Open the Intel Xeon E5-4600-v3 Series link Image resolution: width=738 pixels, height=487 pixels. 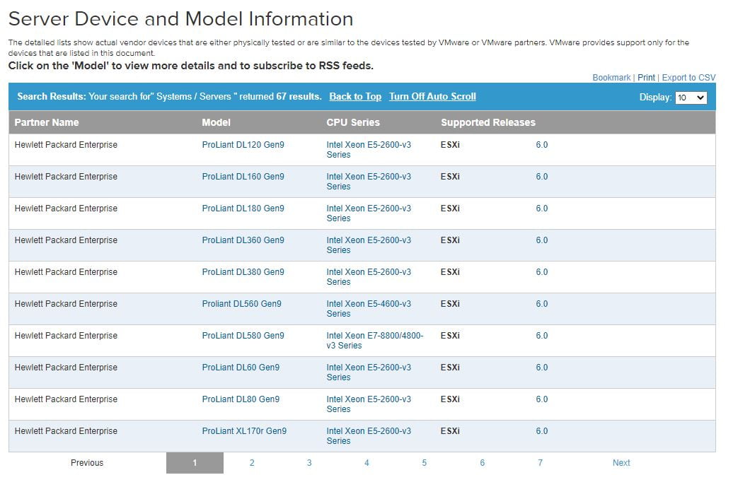click(x=369, y=309)
